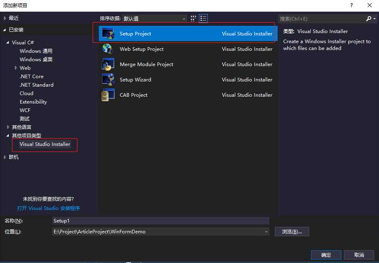379x263 pixels.
Task: Select Visual Studio Installer tree node
Action: click(45, 144)
